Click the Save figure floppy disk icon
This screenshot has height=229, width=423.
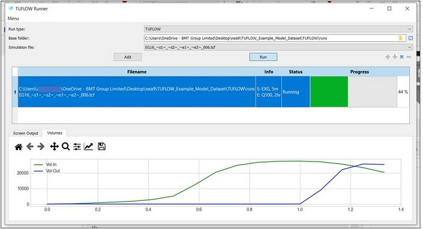[x=102, y=147]
